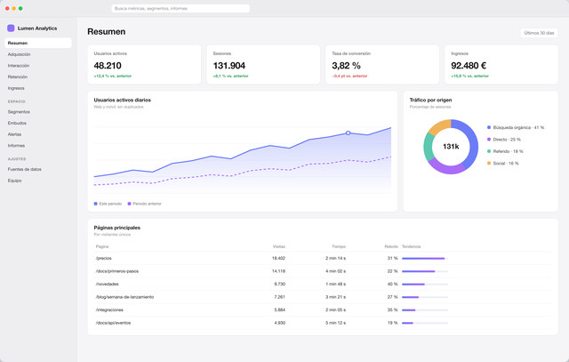Viewport: 569px width, 362px height.
Task: Click the +15,9 % vs. anterior change label
Action: click(470, 76)
